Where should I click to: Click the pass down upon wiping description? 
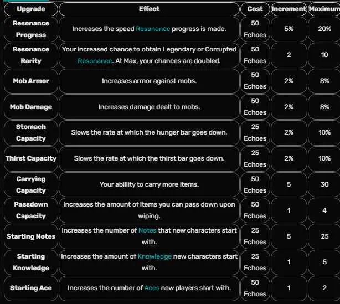click(149, 210)
